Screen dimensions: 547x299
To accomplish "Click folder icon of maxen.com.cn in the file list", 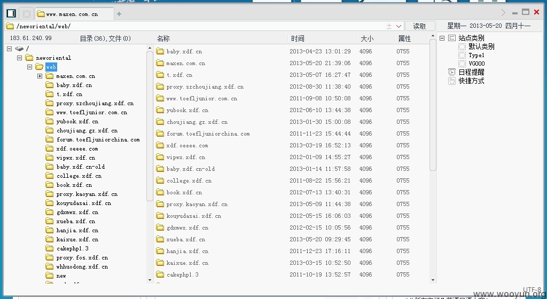I will click(x=160, y=63).
